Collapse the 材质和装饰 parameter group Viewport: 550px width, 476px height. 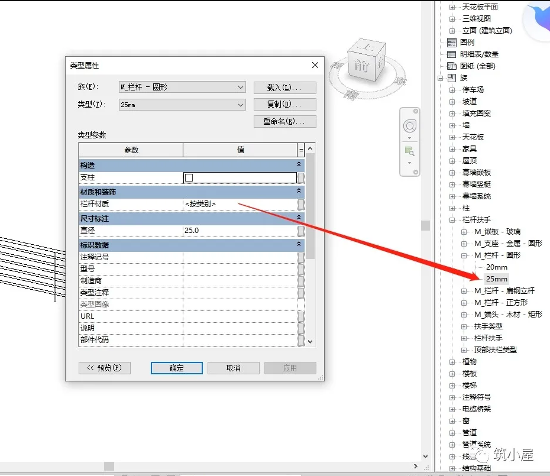(299, 190)
